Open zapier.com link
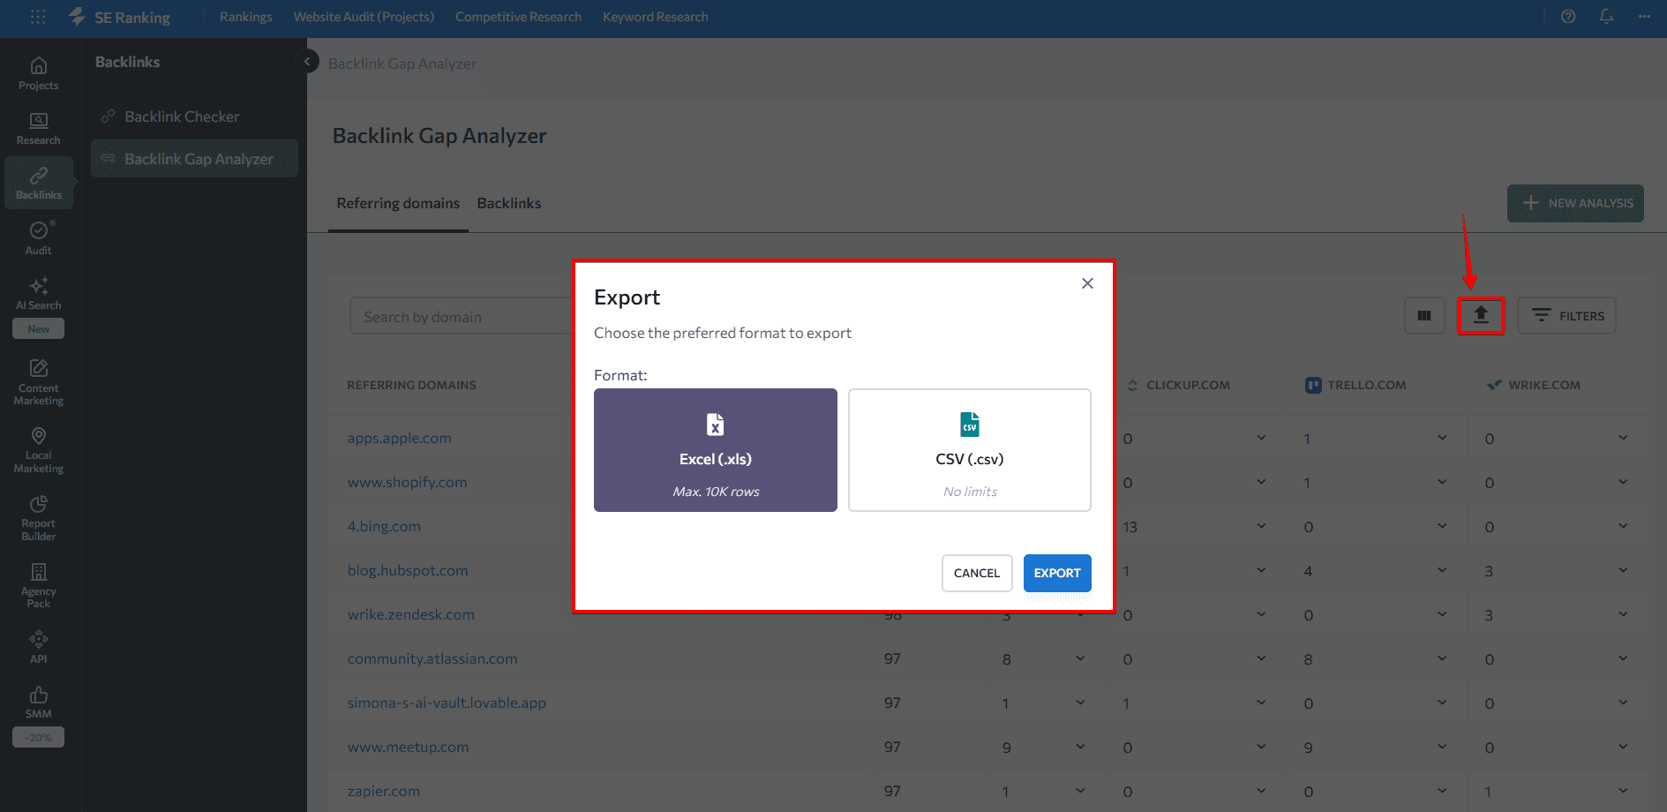Image resolution: width=1667 pixels, height=812 pixels. (383, 791)
